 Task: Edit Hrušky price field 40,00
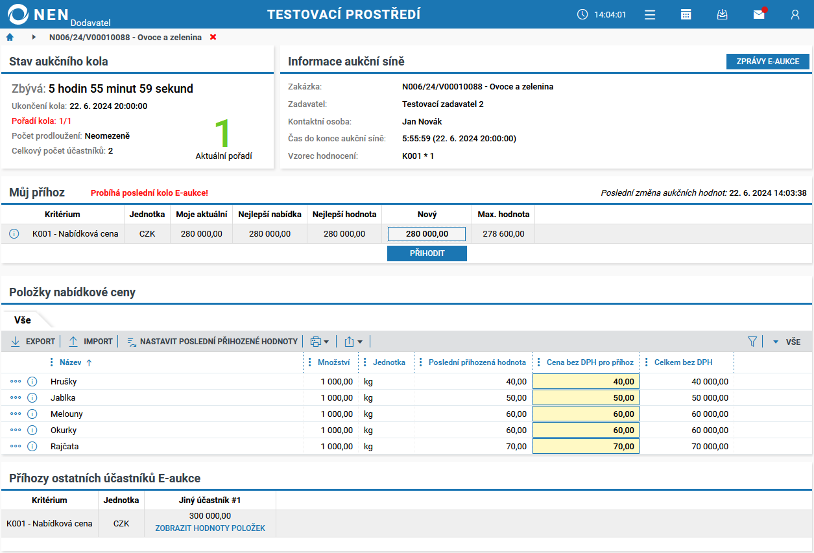pyautogui.click(x=586, y=381)
